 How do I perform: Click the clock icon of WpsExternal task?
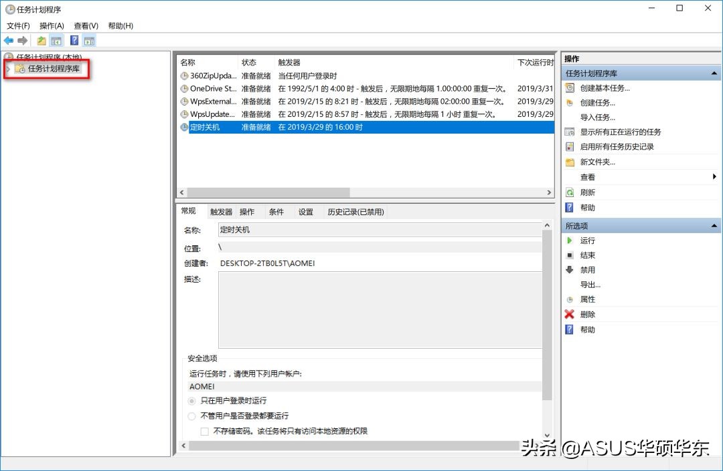coord(184,102)
